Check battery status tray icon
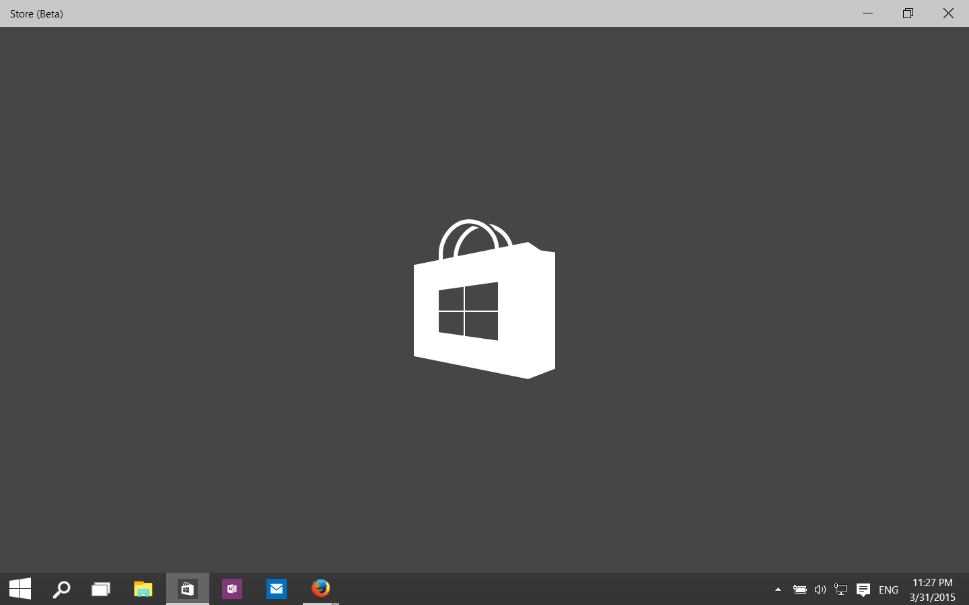Viewport: 969px width, 605px height. point(799,590)
